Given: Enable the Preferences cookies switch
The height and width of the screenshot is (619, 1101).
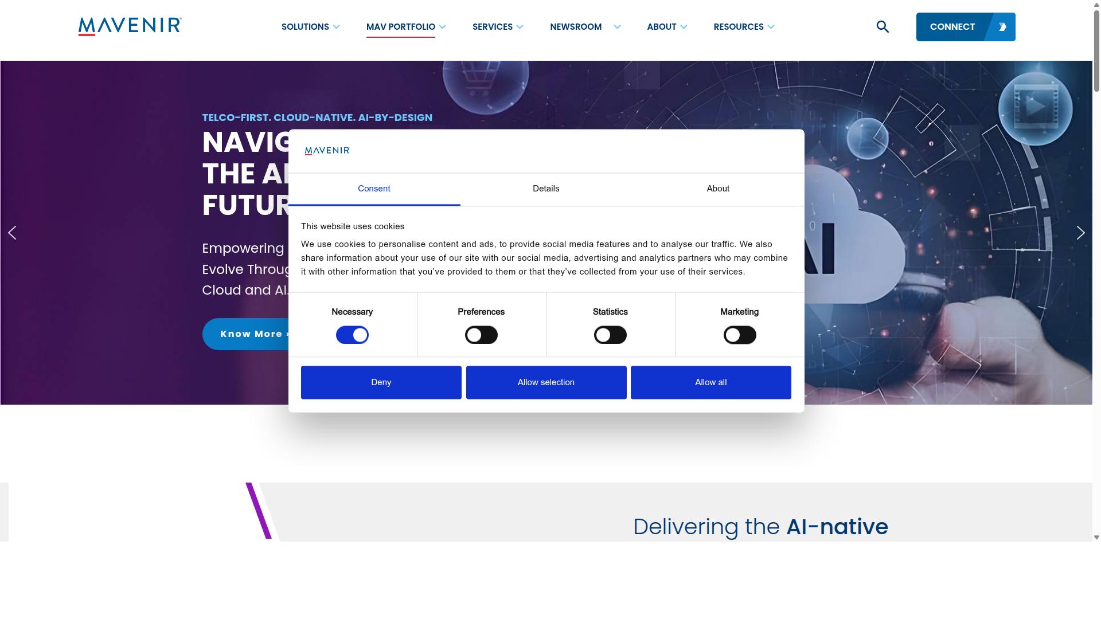Looking at the screenshot, I should click(x=481, y=335).
